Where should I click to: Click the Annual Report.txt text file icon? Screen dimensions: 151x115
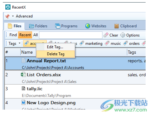(x=23, y=60)
